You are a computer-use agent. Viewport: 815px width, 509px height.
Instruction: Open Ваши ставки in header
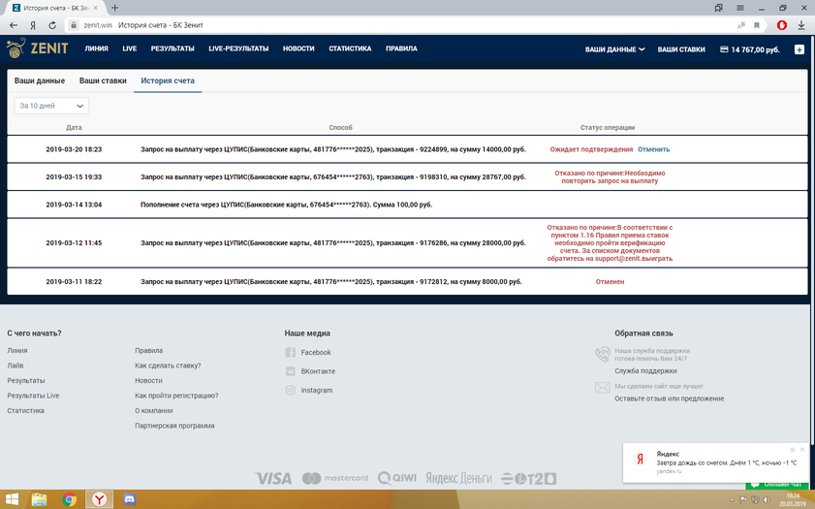point(681,49)
